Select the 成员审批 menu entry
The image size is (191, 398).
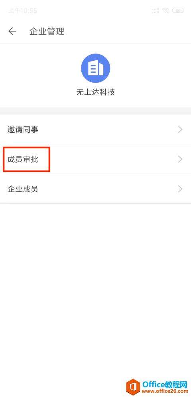[x=96, y=159]
